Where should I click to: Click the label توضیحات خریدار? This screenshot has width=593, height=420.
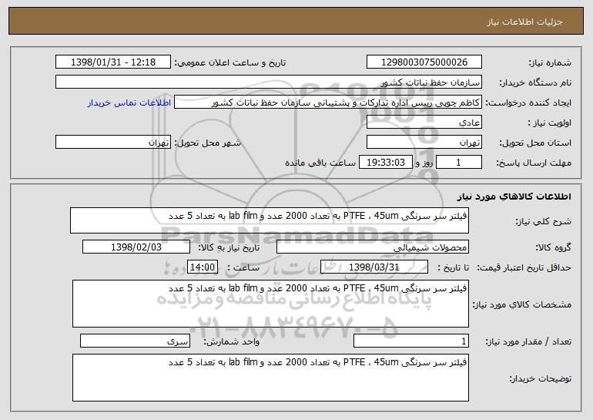[x=541, y=378]
